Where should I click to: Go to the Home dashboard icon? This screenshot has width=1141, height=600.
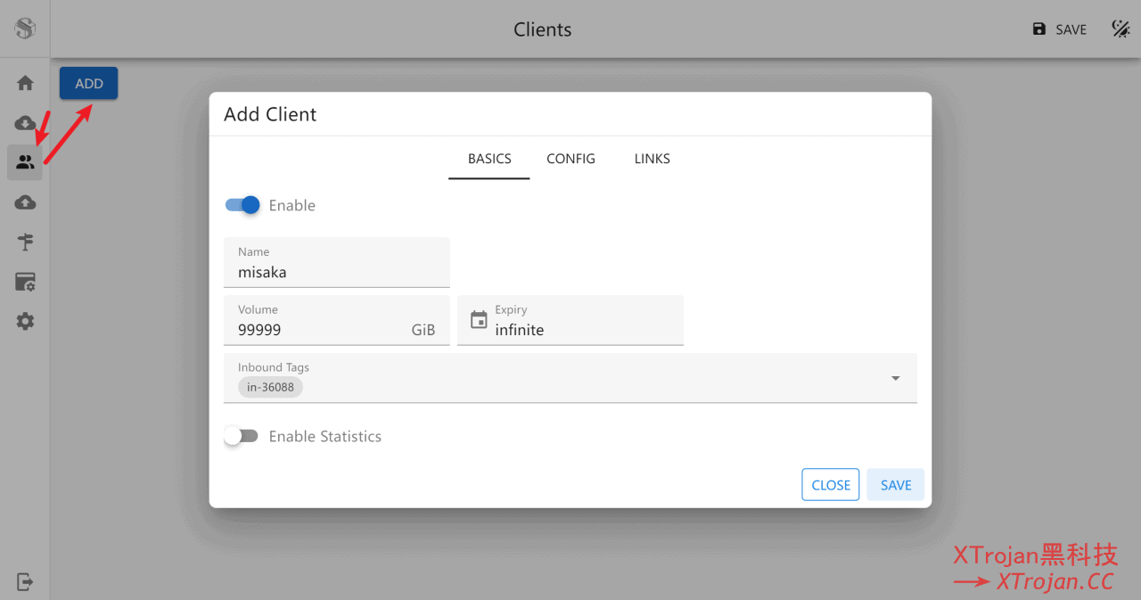[x=25, y=83]
